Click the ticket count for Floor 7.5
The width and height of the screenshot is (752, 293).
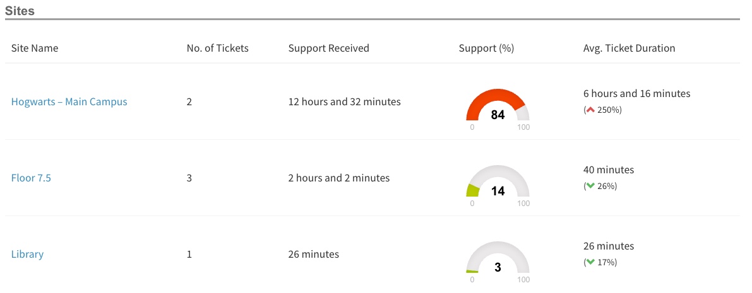(189, 178)
